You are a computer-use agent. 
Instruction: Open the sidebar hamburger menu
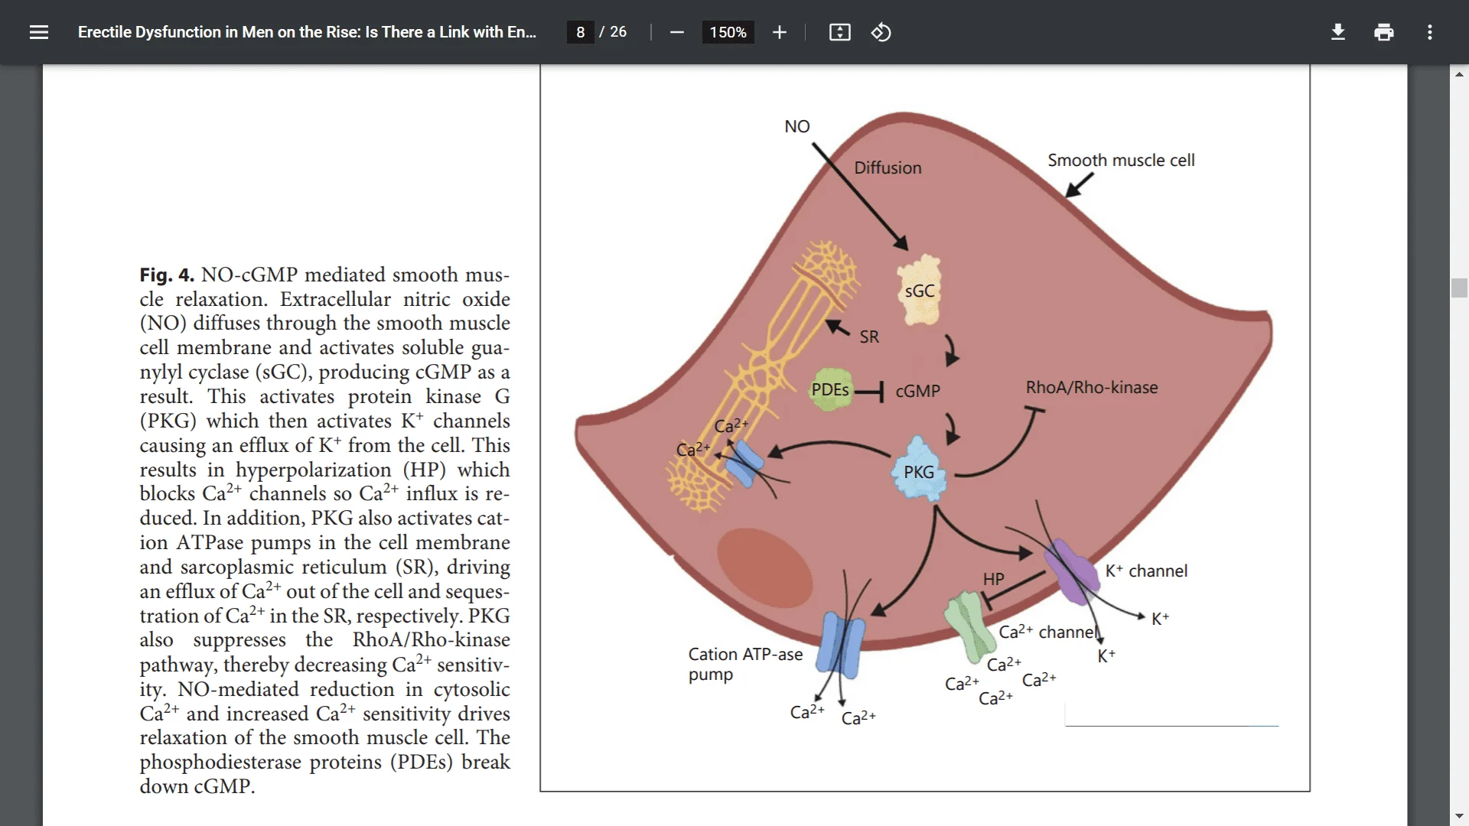[x=39, y=32]
